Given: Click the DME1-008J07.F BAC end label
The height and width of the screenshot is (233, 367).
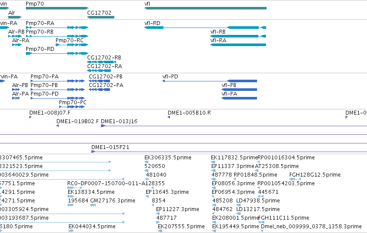Looking at the screenshot, I should tap(50, 113).
